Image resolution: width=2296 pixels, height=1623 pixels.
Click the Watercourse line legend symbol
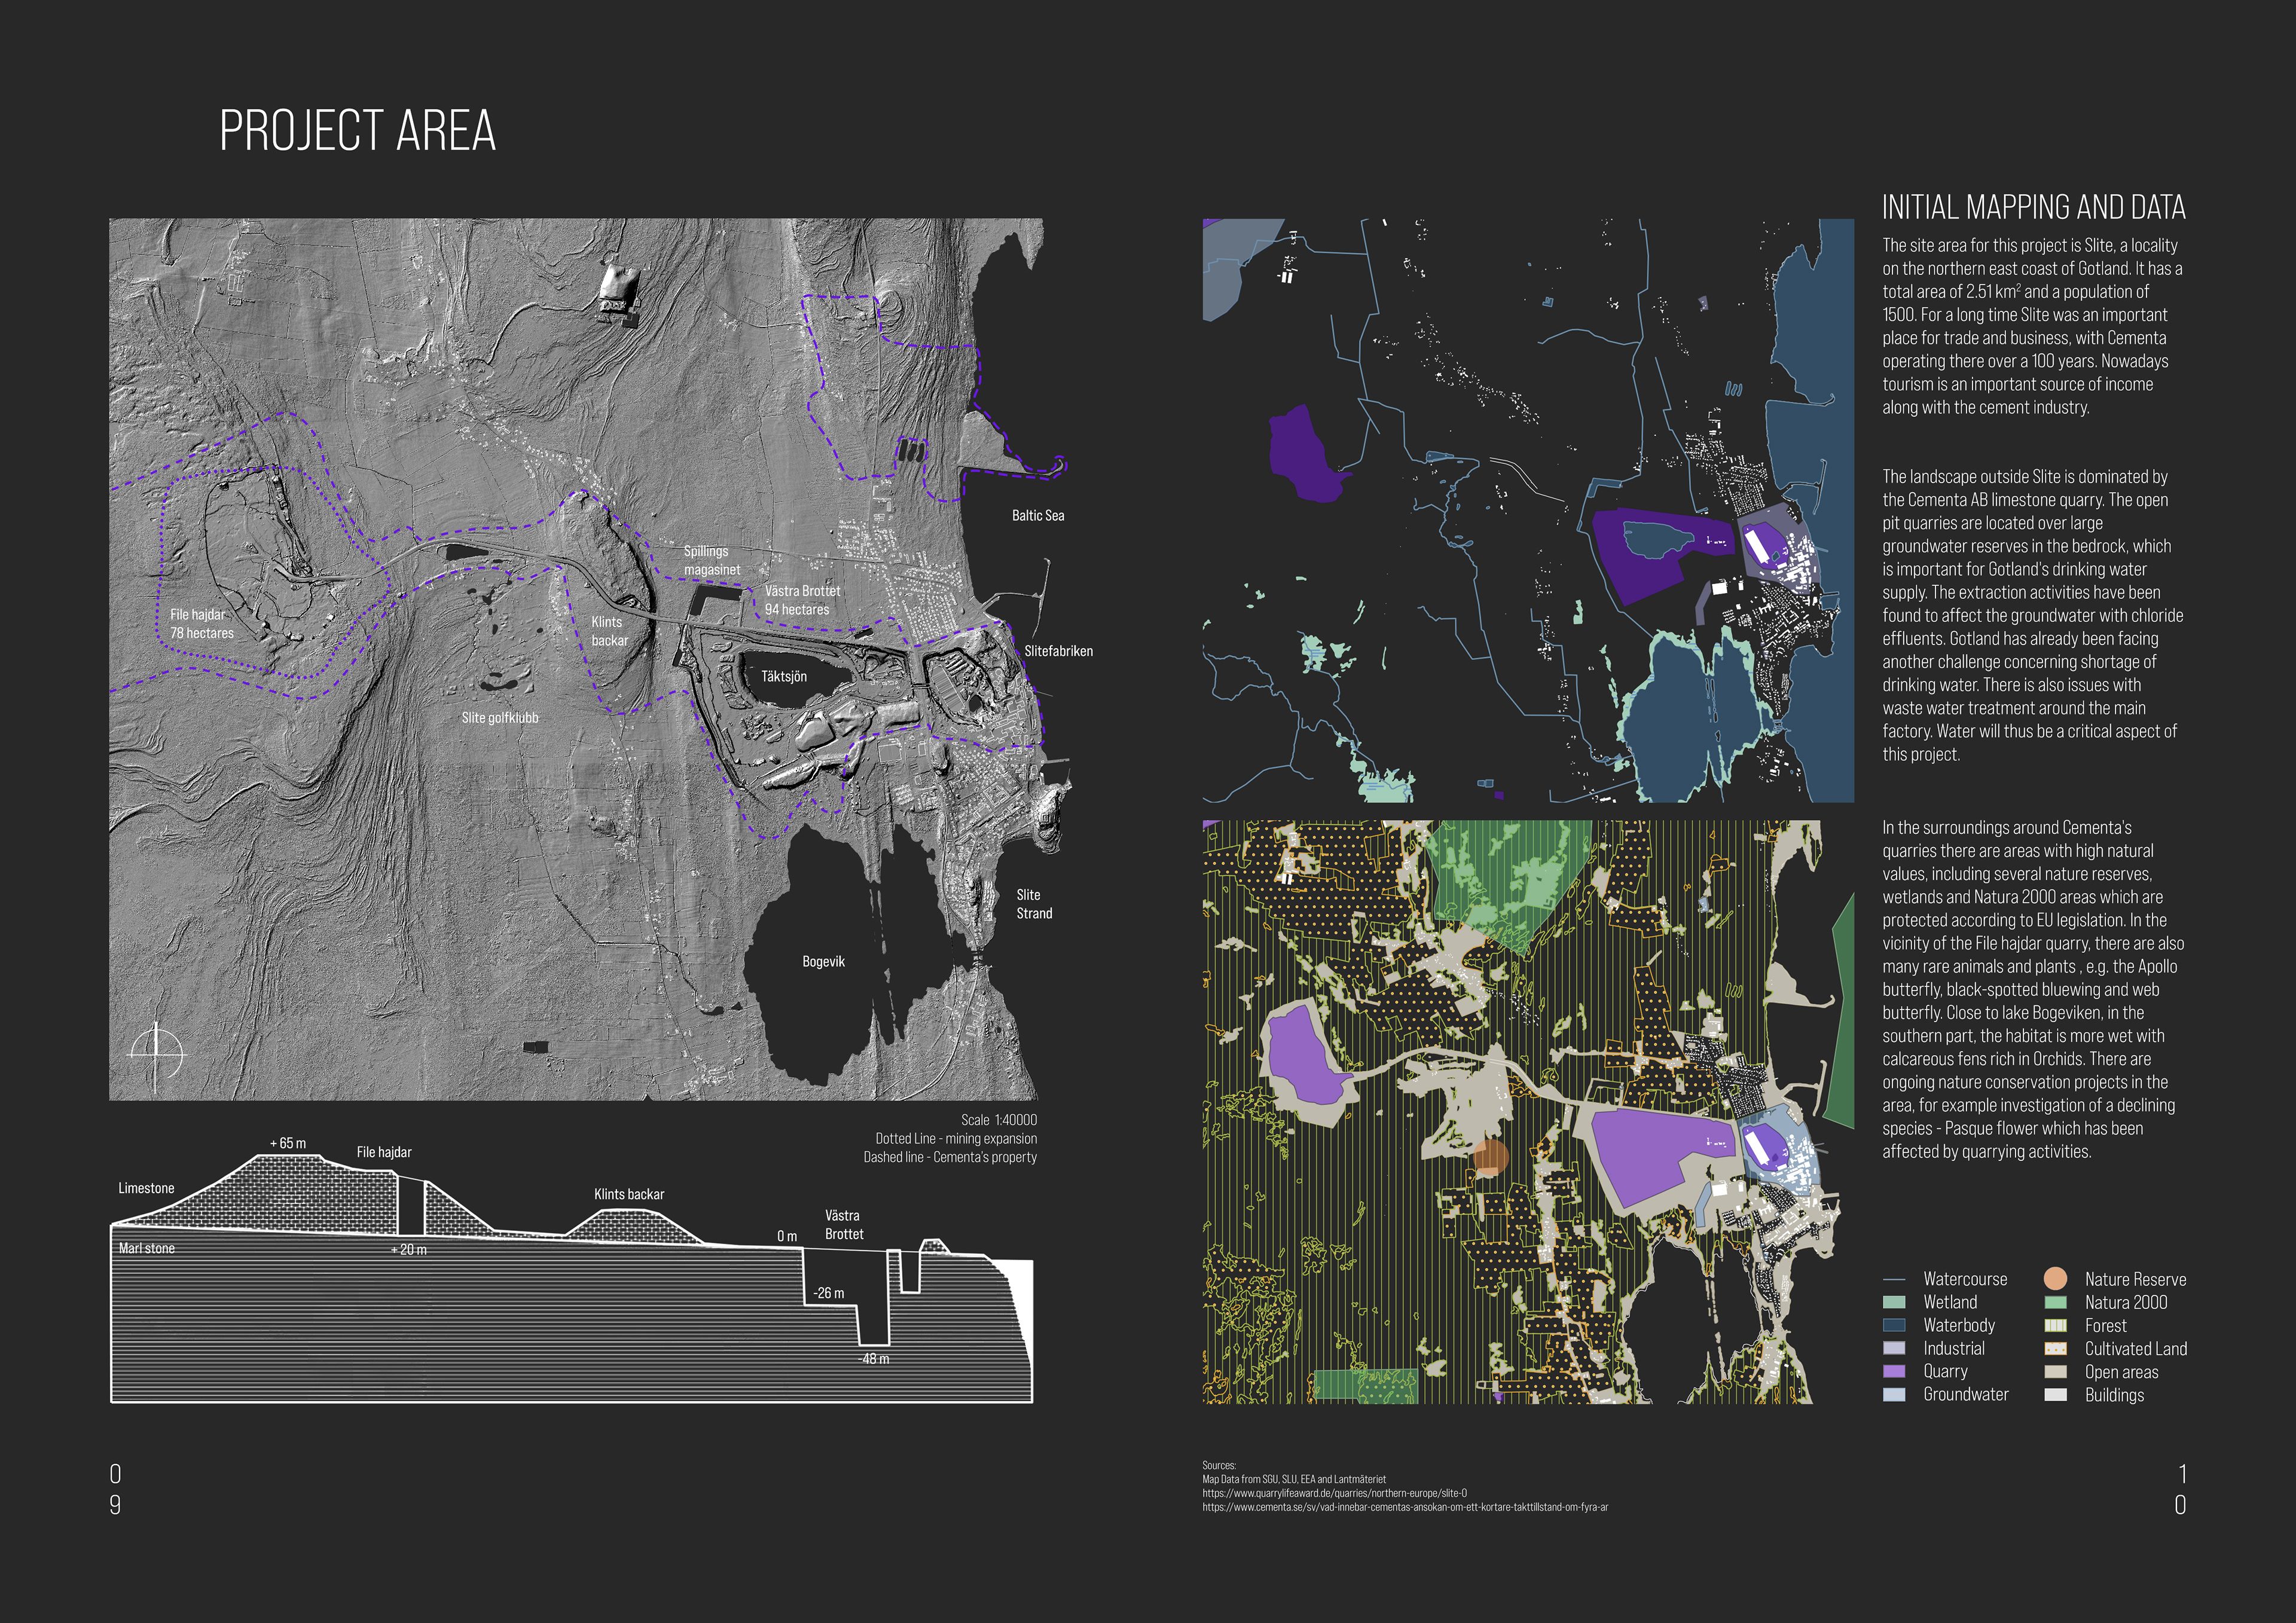pos(1893,1279)
